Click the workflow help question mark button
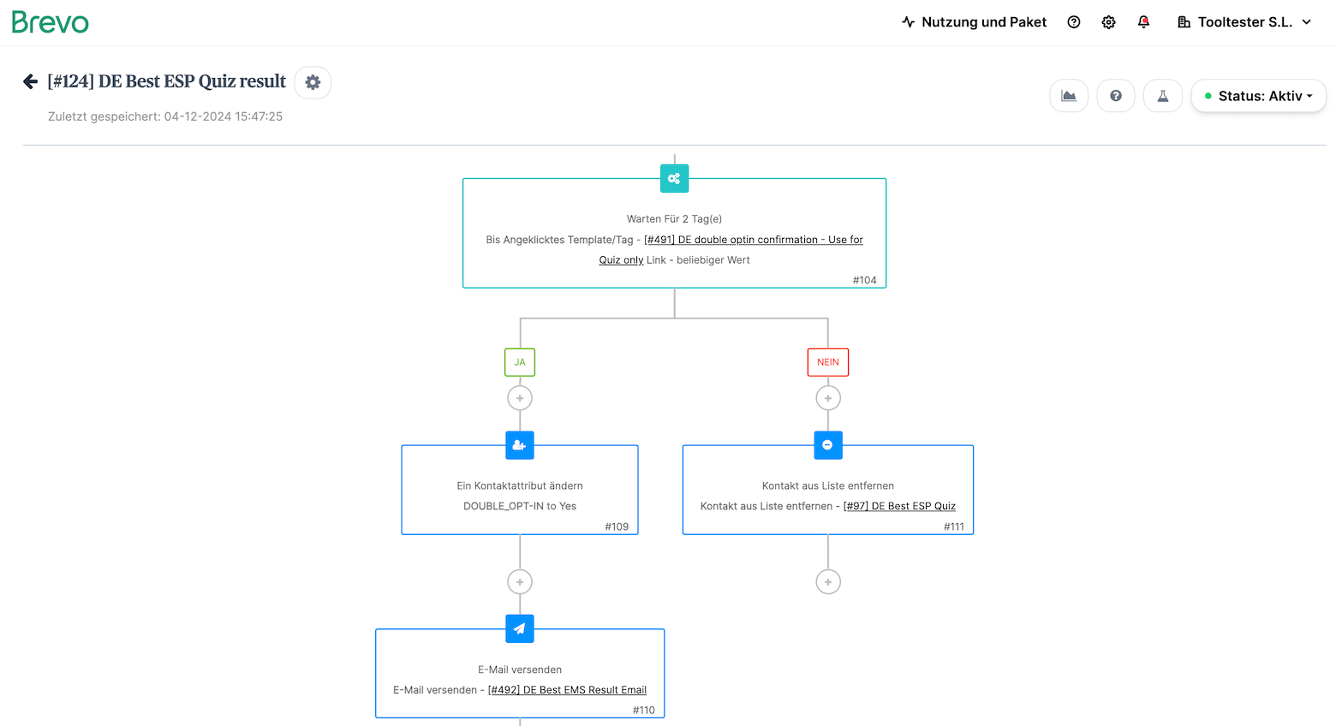The height and width of the screenshot is (726, 1336). (x=1116, y=96)
